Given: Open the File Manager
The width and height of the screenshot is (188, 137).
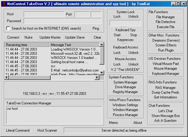Looking at the screenshot, I should tap(165, 17).
